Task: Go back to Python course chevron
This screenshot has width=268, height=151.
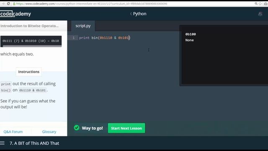Action: (x=131, y=14)
